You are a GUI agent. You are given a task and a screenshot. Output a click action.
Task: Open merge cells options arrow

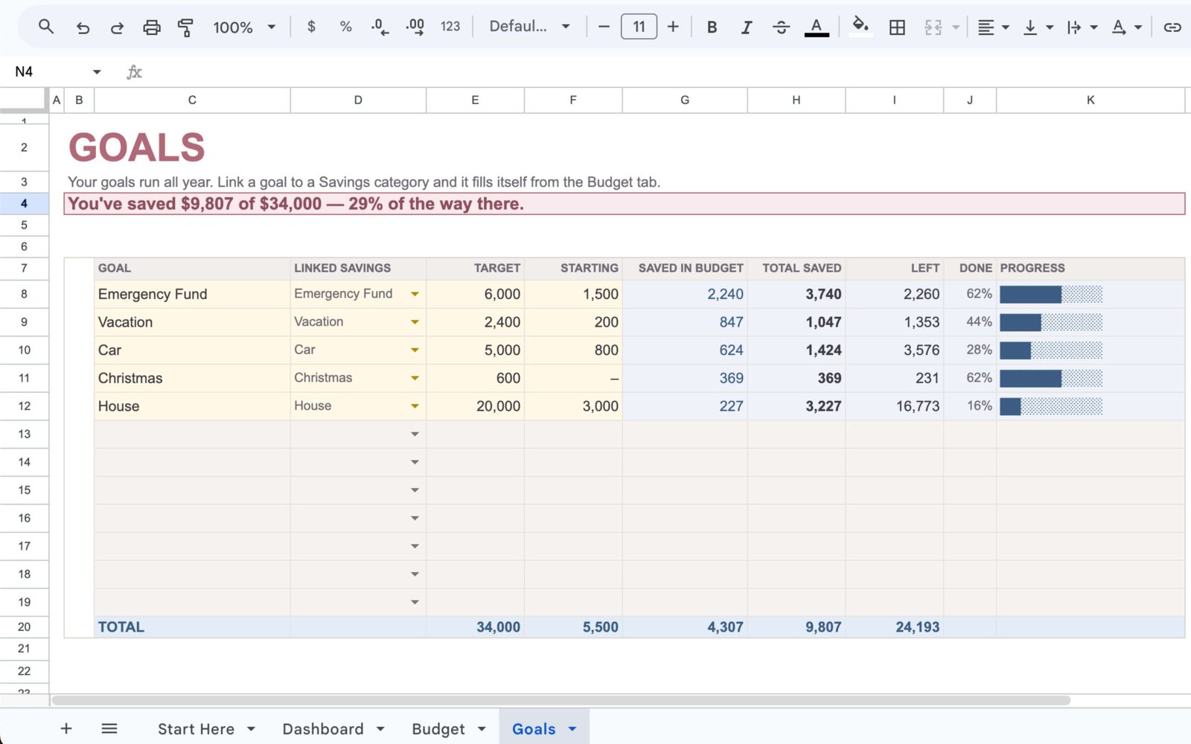coord(955,28)
